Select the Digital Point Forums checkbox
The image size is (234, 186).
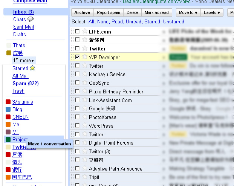(x=77, y=143)
